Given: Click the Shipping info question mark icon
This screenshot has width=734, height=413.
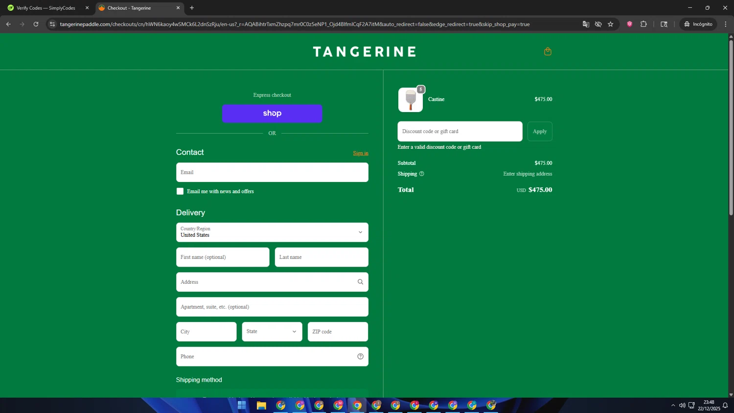Looking at the screenshot, I should 421,174.
